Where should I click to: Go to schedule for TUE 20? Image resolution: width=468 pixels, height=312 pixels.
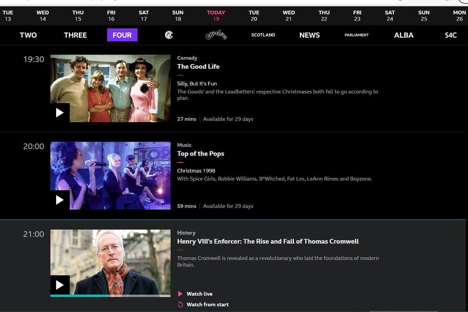tap(254, 16)
